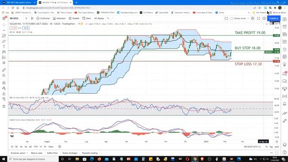Viewport: 288px width, 162px height.
Task: Open the layout selector square icon
Action: [226, 18]
